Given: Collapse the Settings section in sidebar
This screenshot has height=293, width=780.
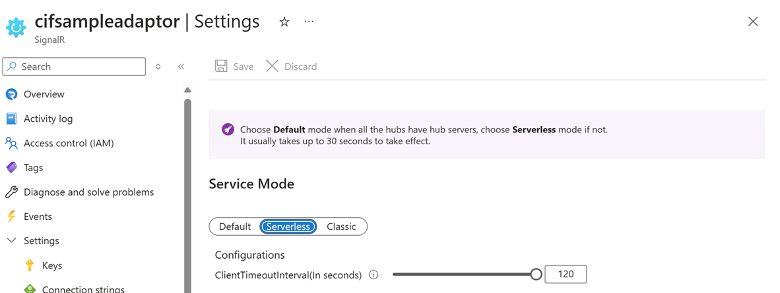Looking at the screenshot, I should [x=11, y=241].
